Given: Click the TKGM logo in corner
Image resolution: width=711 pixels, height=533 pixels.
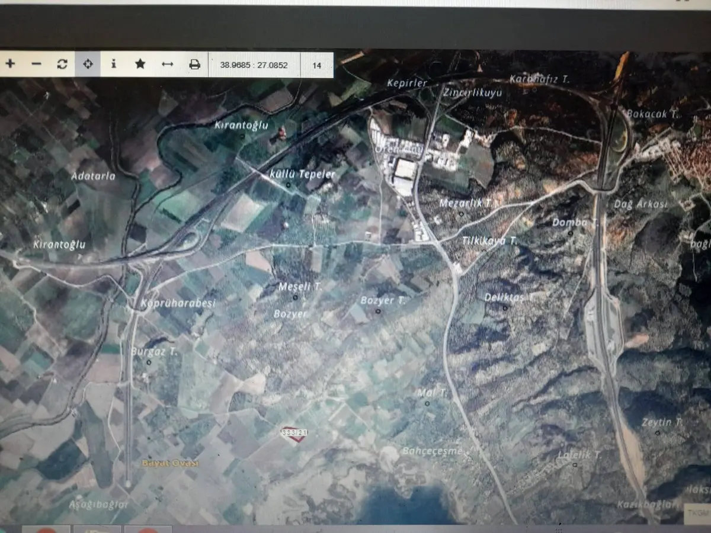Looking at the screenshot, I should pos(696,513).
